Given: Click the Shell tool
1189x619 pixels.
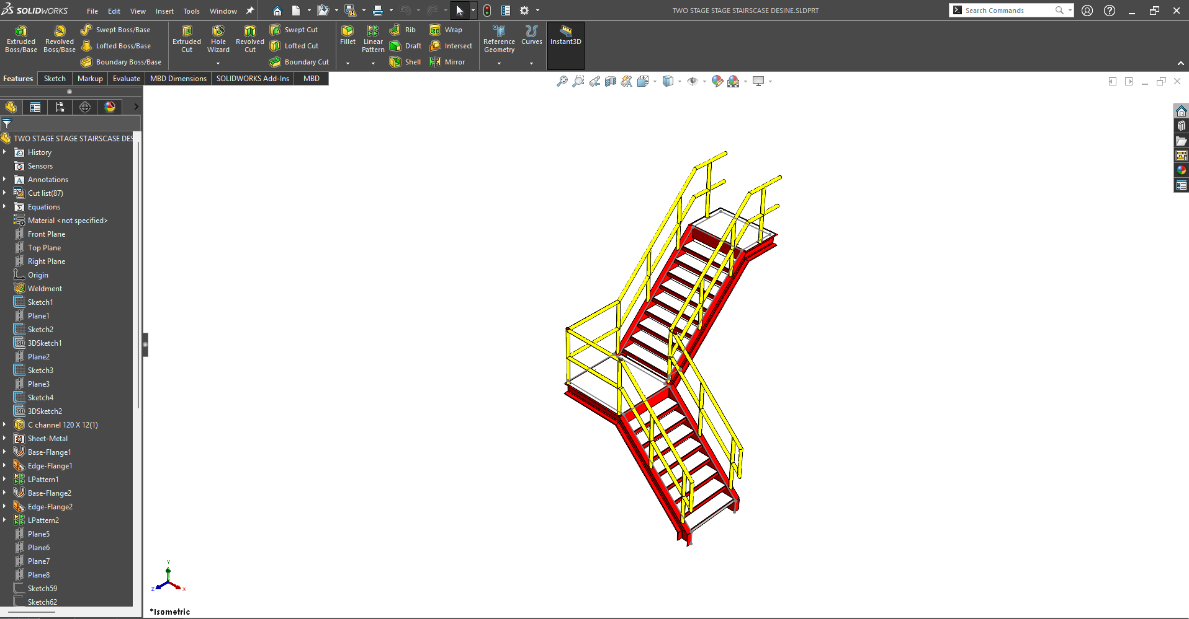Looking at the screenshot, I should pyautogui.click(x=405, y=62).
